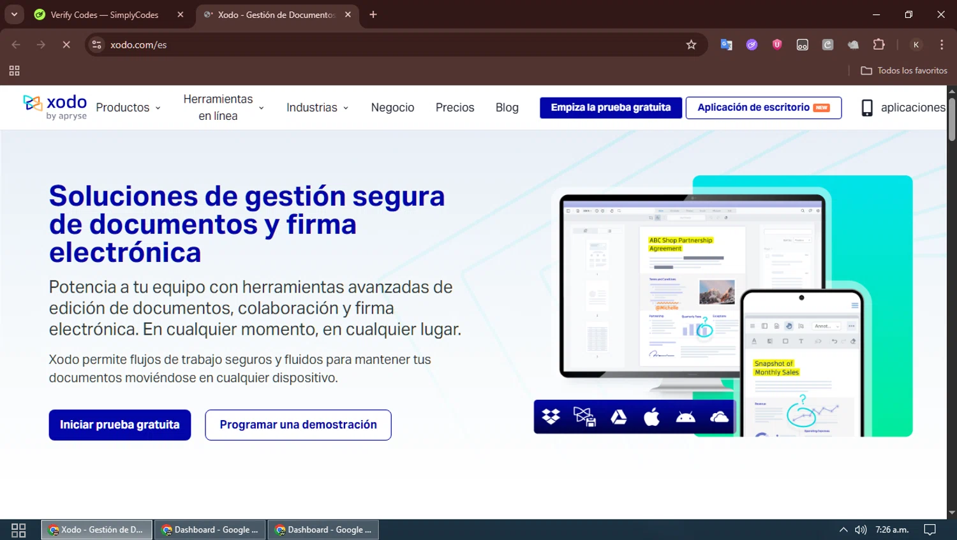
Task: Click the Android platform icon
Action: [x=685, y=417]
